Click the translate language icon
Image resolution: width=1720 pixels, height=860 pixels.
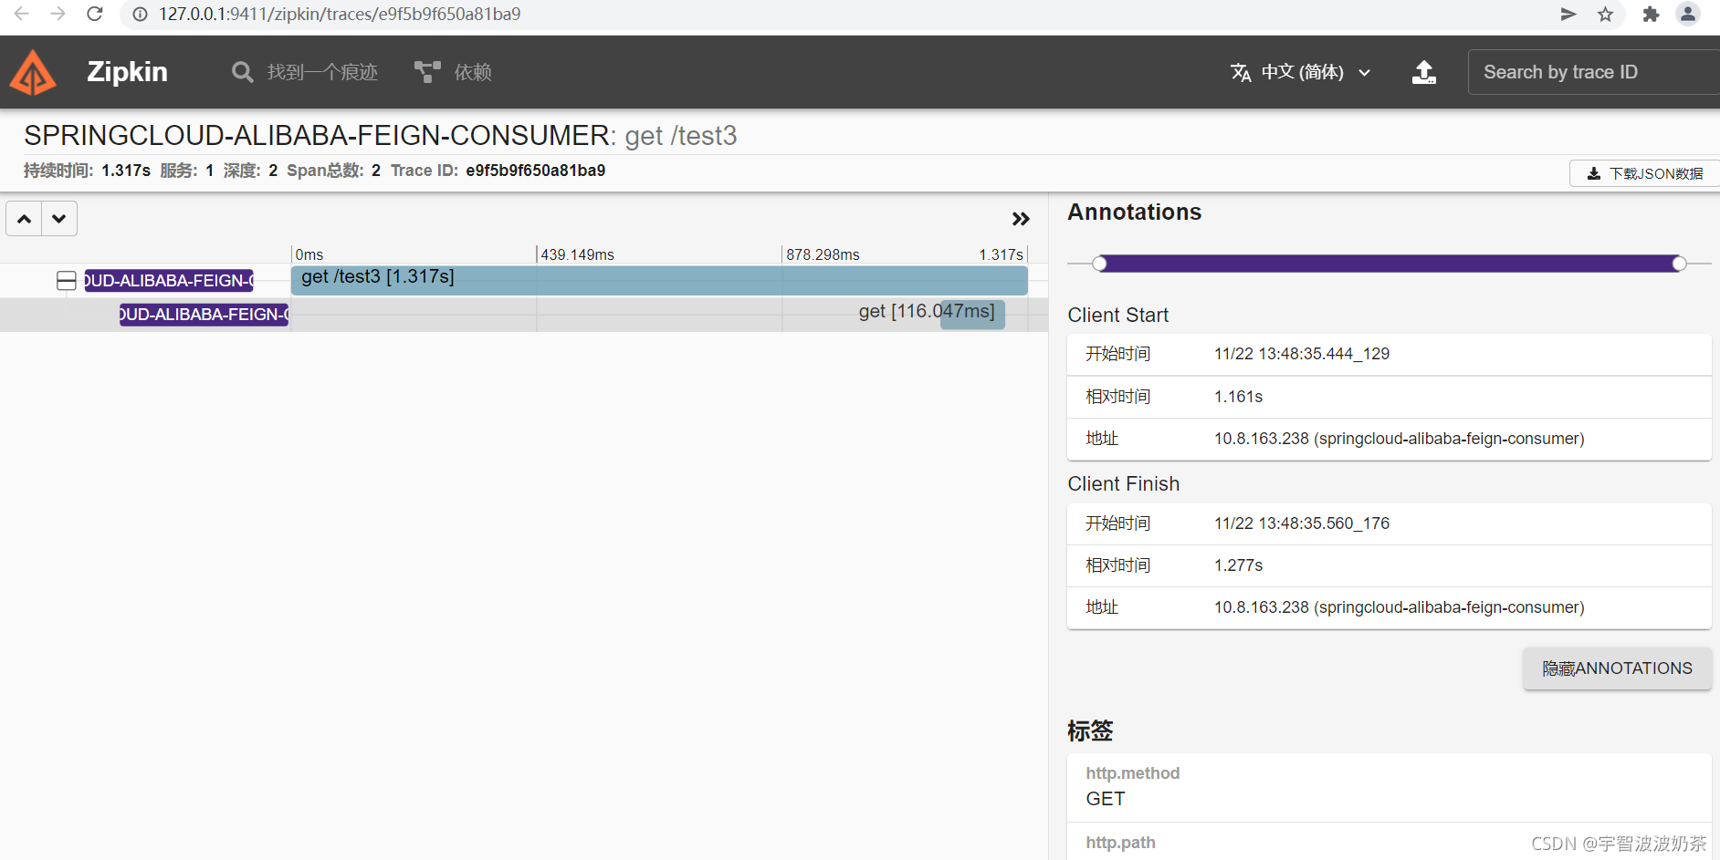[1241, 72]
